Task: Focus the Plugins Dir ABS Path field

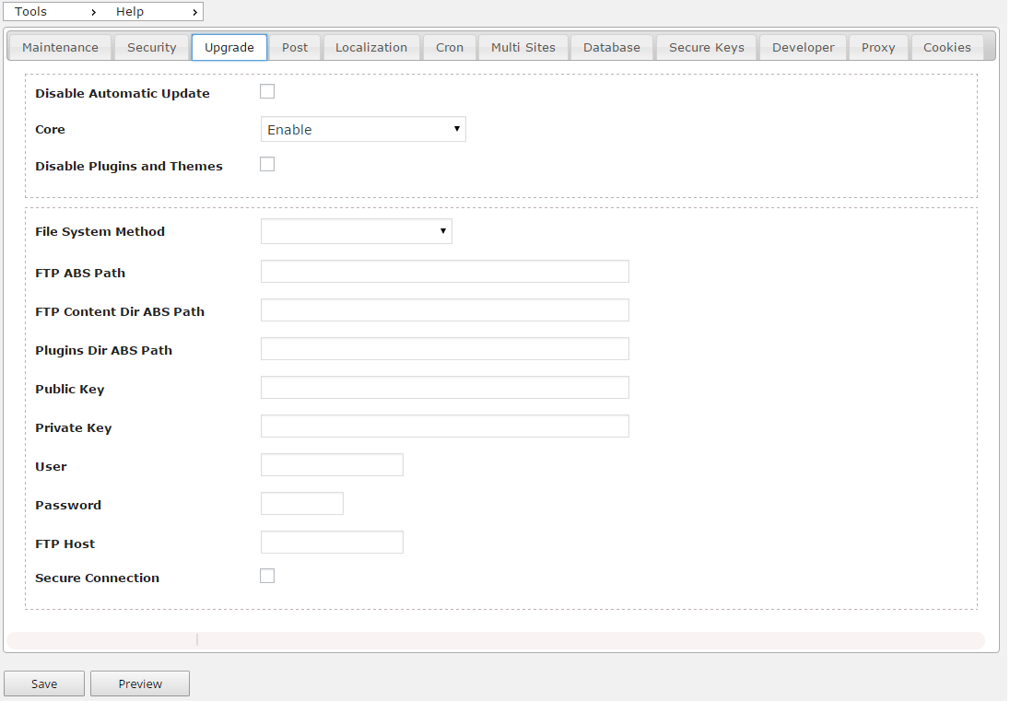Action: pyautogui.click(x=445, y=349)
